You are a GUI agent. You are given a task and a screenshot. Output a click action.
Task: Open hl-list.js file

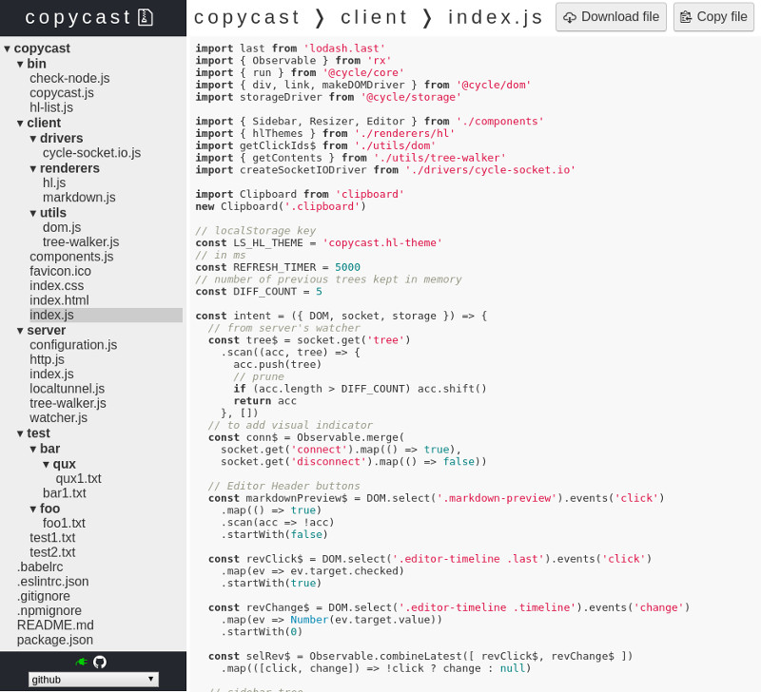click(51, 107)
